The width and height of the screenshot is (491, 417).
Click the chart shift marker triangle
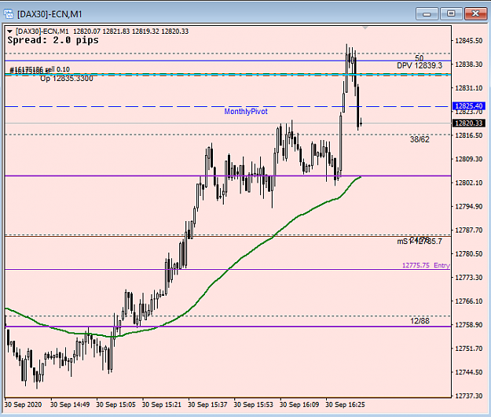pyautogui.click(x=365, y=28)
